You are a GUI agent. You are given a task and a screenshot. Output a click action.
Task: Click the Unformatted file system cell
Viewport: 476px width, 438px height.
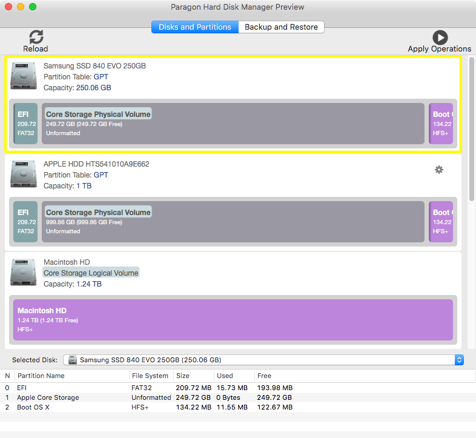click(151, 397)
